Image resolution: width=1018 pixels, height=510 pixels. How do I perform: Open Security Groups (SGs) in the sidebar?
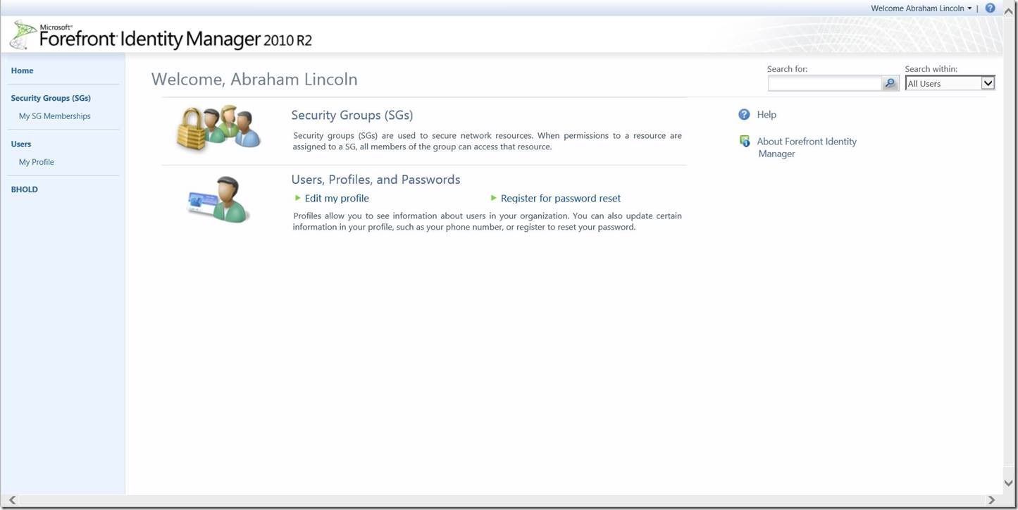pyautogui.click(x=51, y=98)
